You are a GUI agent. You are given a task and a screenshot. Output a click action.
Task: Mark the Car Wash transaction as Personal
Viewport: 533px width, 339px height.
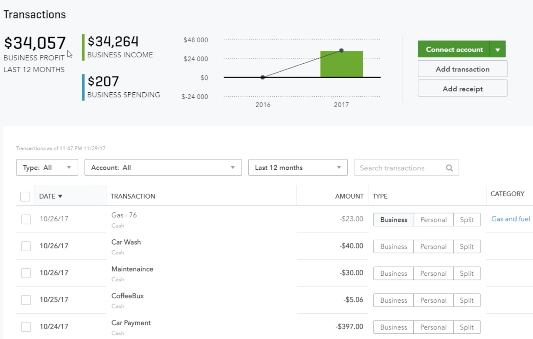[x=433, y=246]
